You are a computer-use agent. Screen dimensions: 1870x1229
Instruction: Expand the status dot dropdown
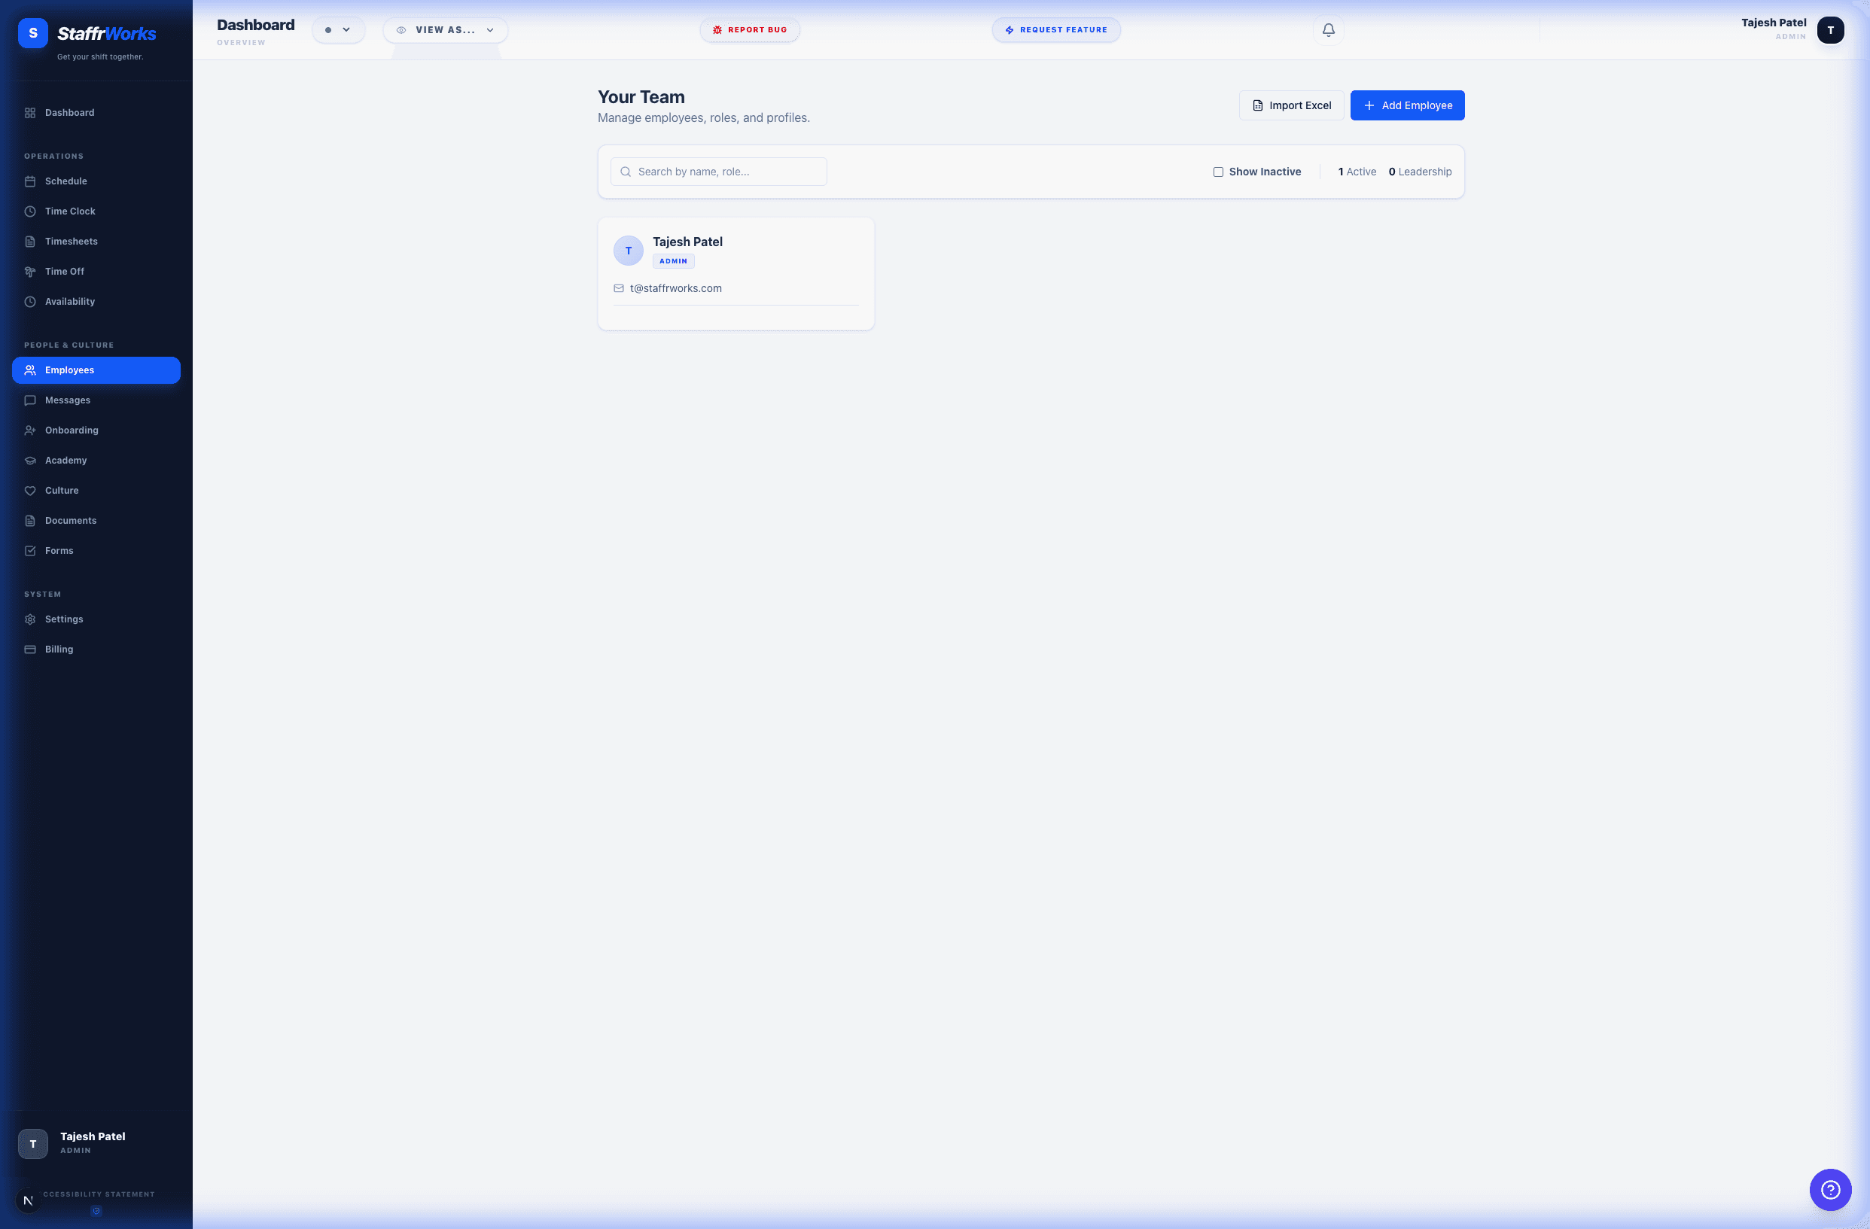tap(338, 30)
